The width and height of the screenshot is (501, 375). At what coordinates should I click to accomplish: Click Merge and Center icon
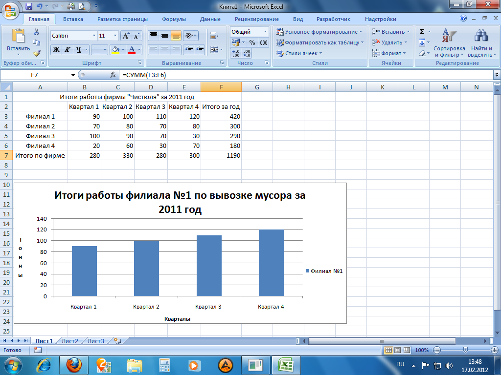(x=214, y=49)
